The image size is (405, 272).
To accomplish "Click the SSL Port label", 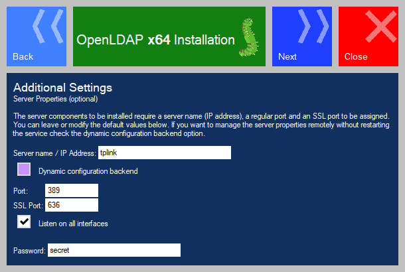I will point(28,206).
